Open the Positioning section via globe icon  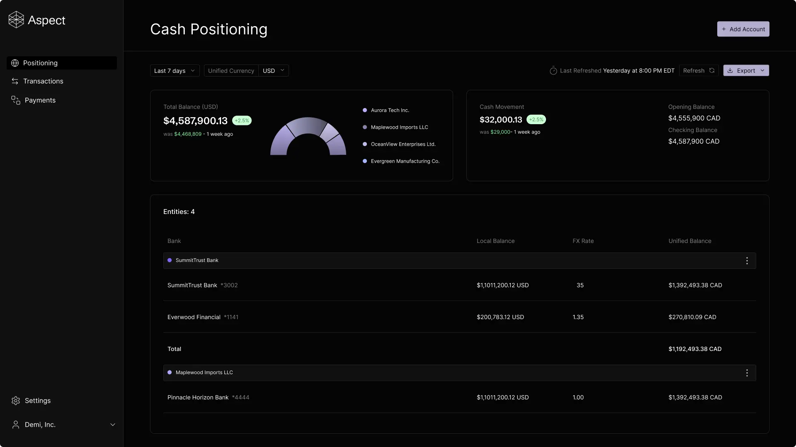15,63
